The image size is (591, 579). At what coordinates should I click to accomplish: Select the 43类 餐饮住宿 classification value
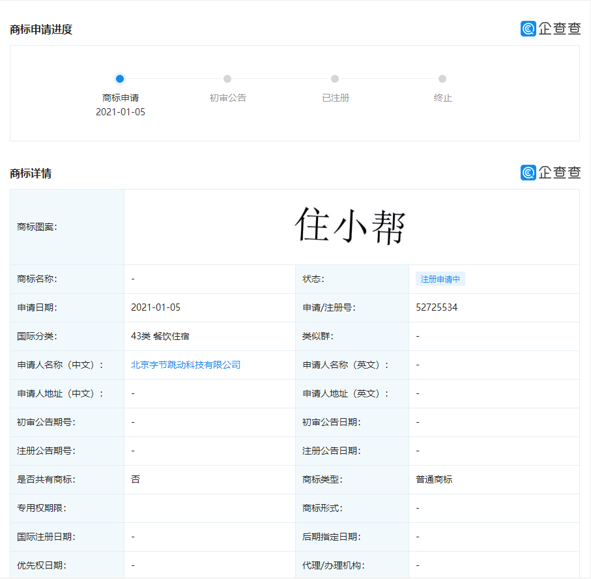[x=160, y=336]
